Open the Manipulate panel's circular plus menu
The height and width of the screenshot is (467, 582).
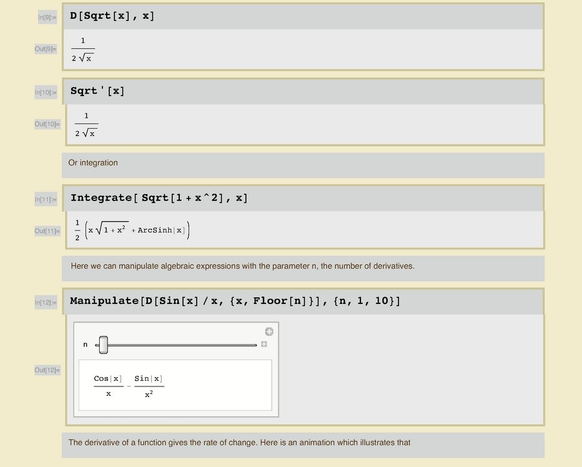click(269, 332)
